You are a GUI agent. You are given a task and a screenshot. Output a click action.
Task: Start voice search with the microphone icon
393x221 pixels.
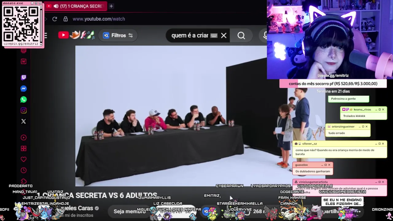(265, 36)
